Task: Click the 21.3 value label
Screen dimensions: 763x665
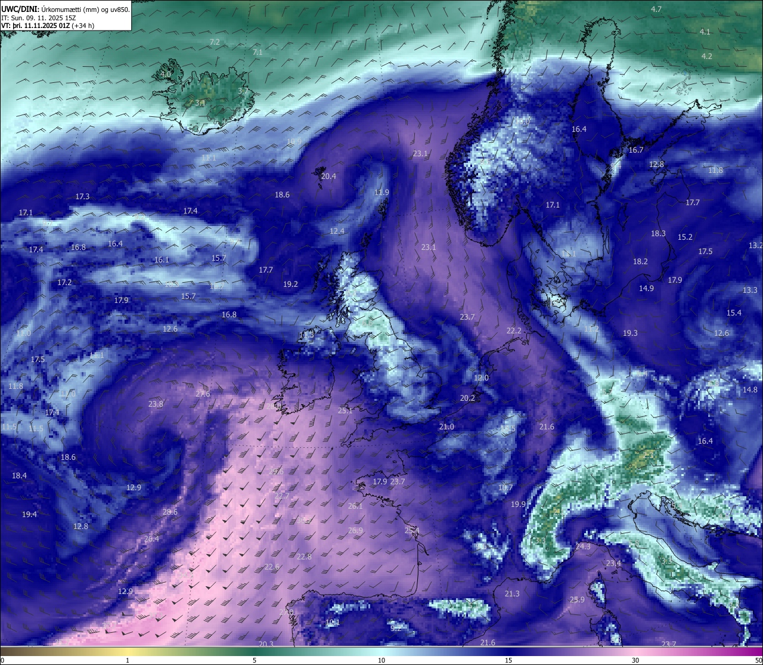Action: [512, 593]
